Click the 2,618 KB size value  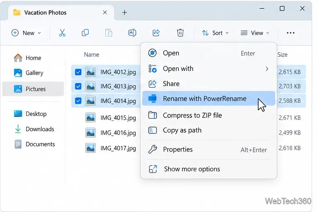[289, 148]
